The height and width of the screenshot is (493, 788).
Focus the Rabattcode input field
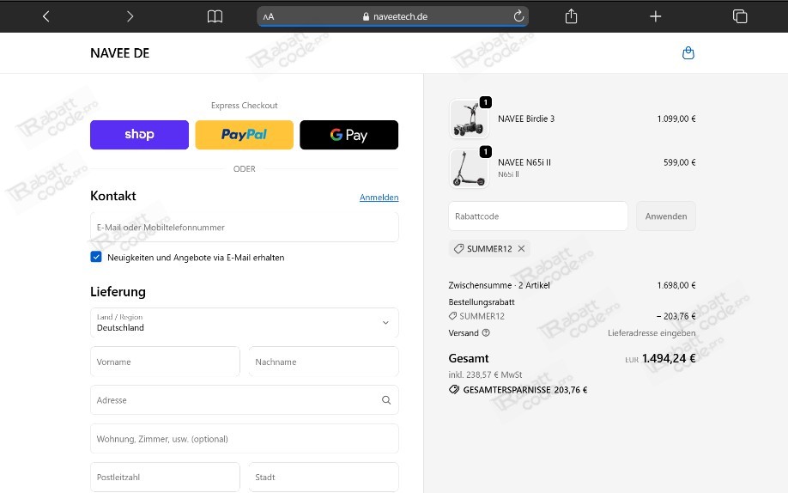[x=537, y=216]
